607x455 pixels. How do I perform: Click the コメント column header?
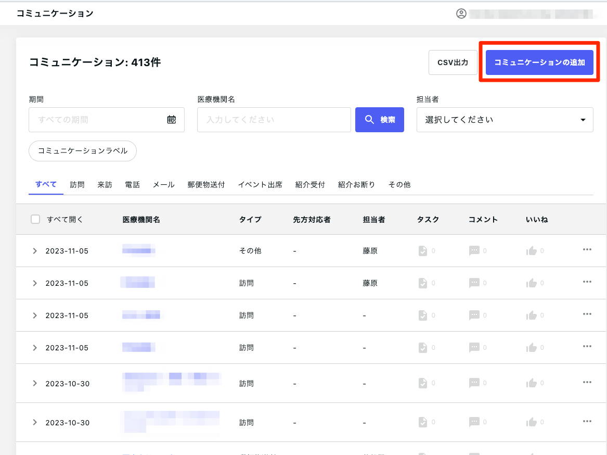coord(483,220)
